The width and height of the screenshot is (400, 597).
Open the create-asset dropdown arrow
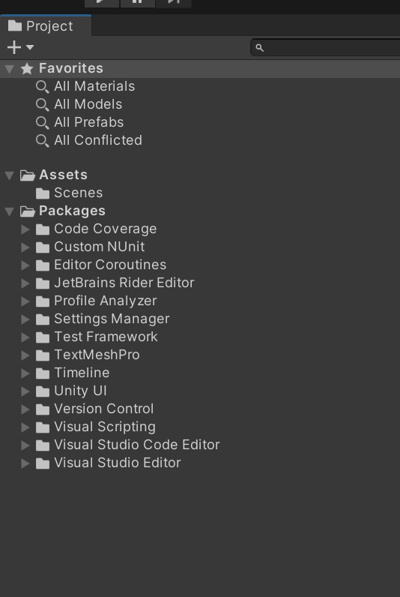30,47
